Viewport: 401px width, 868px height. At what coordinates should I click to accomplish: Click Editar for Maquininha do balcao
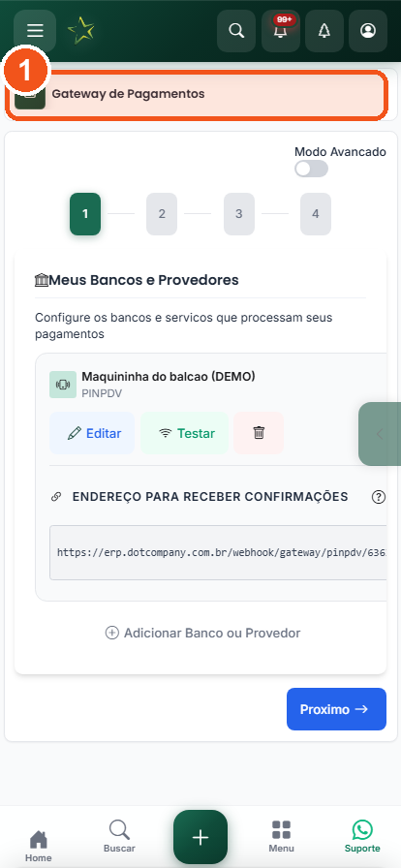pyautogui.click(x=92, y=433)
